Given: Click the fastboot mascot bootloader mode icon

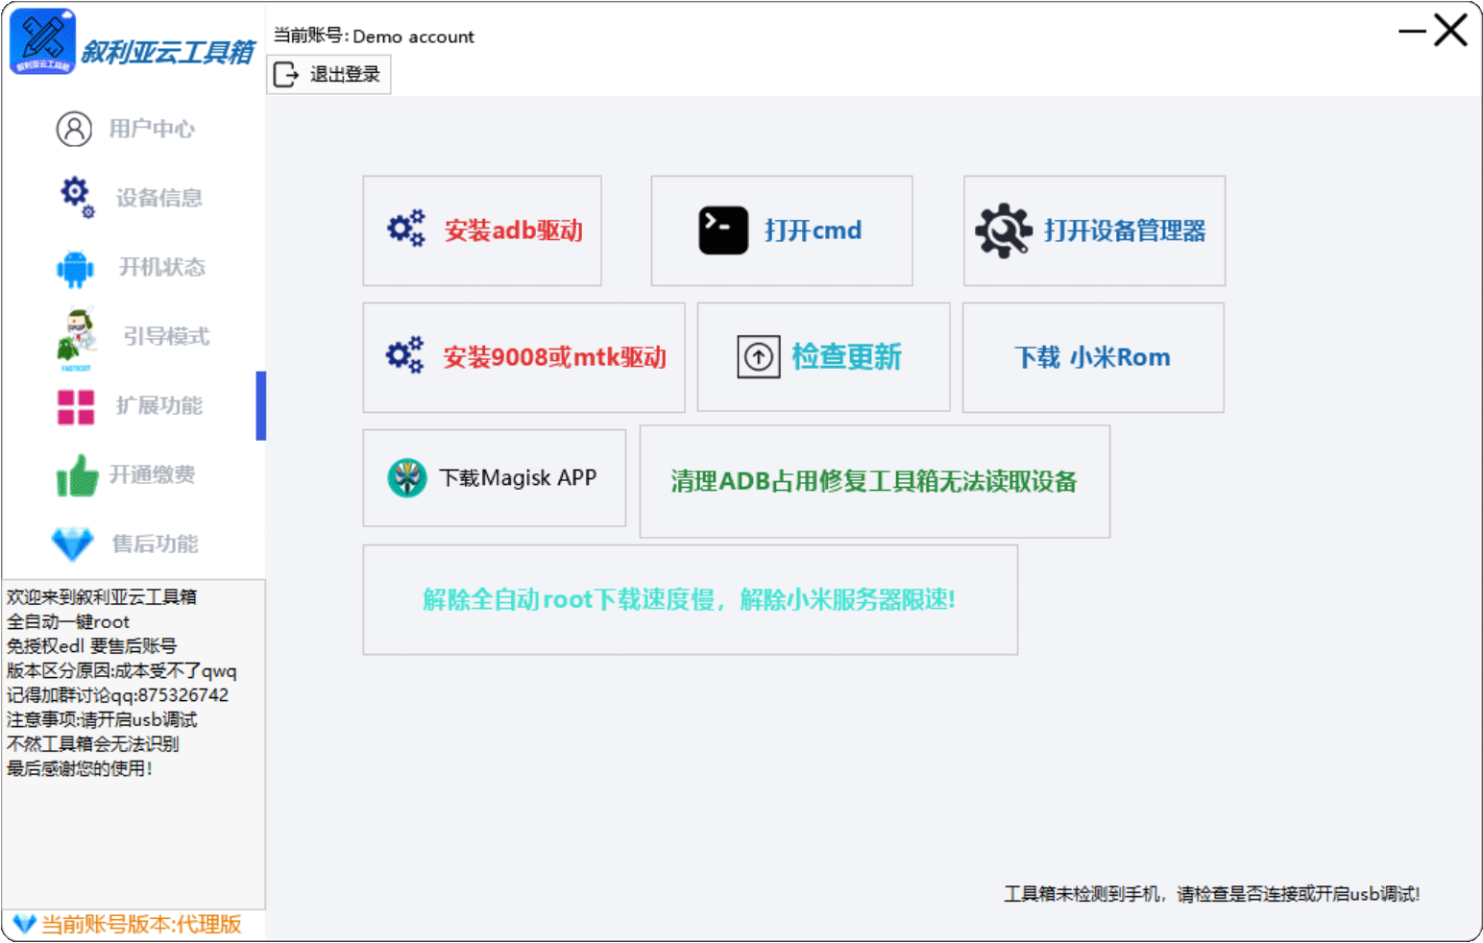Looking at the screenshot, I should point(77,337).
